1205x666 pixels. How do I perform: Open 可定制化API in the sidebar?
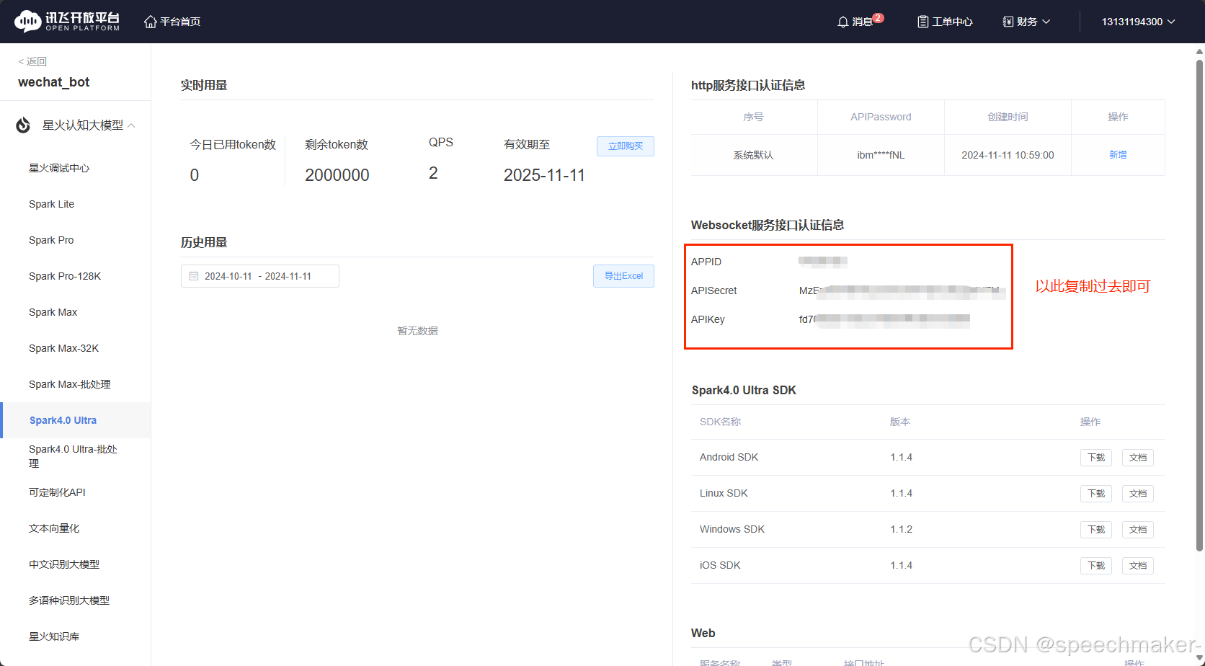(57, 492)
